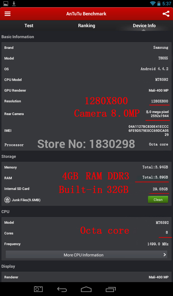Switch to the Test tab
Image resolution: width=173 pixels, height=296 pixels.
click(29, 26)
